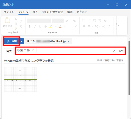Open the オプション tab
Screen dimensions: 131x119
pos(81,12)
